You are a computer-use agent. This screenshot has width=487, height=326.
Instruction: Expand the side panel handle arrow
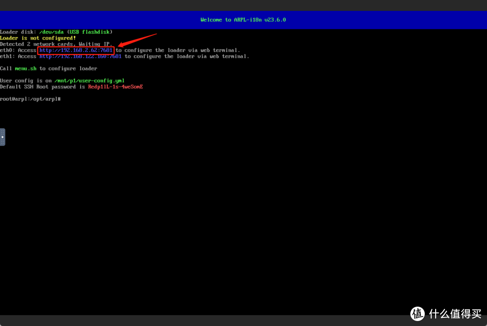click(3, 137)
